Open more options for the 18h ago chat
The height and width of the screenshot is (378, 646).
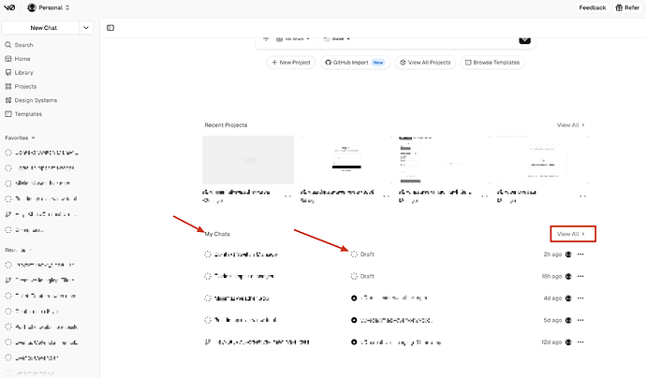click(580, 276)
